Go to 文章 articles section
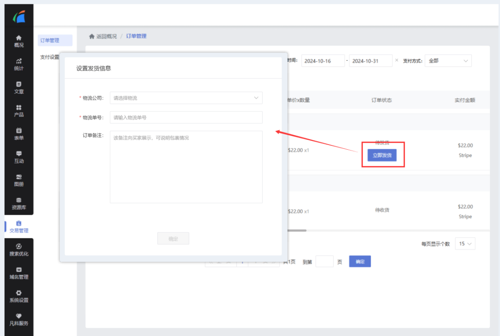The height and width of the screenshot is (336, 500). 19,87
